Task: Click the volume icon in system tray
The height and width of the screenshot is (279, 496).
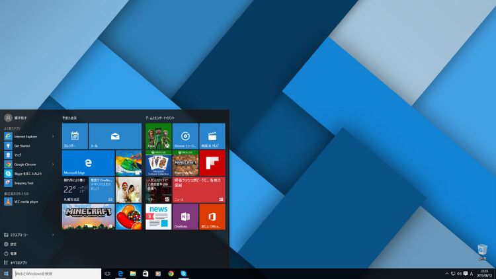Action: pyautogui.click(x=459, y=274)
